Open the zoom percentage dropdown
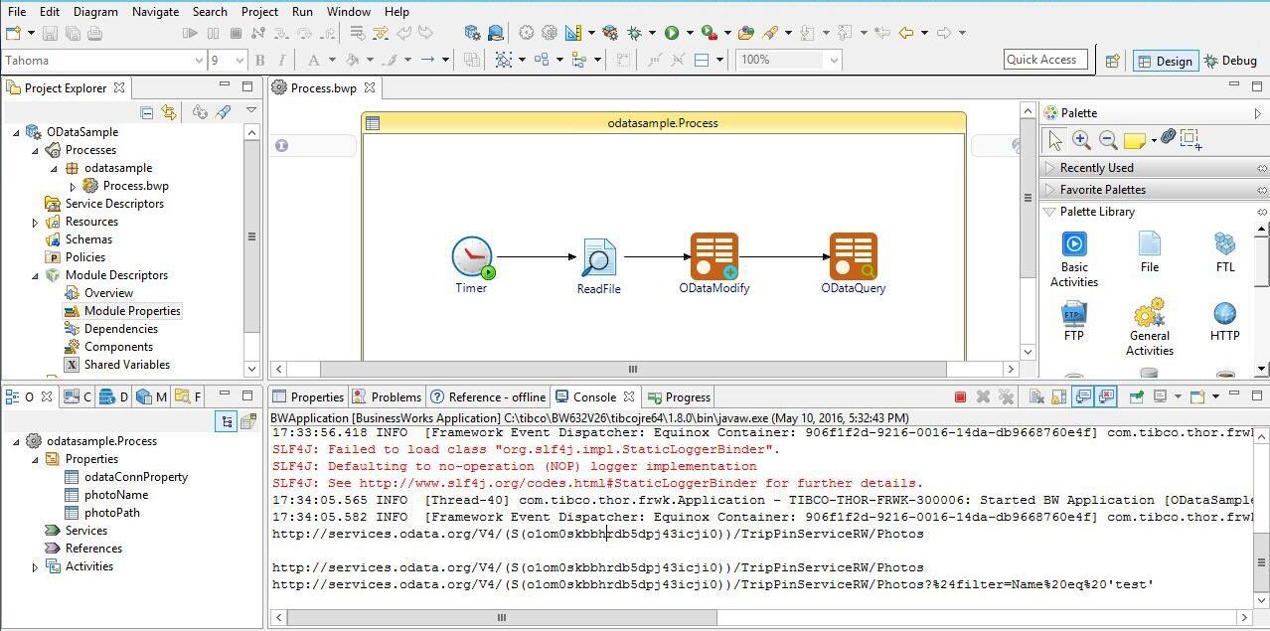The width and height of the screenshot is (1270, 631). point(833,60)
